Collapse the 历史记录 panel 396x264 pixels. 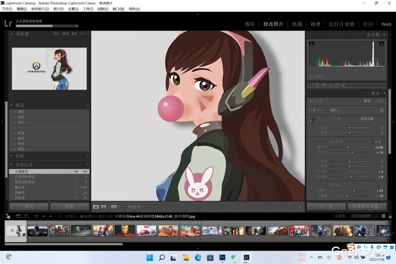pos(12,165)
